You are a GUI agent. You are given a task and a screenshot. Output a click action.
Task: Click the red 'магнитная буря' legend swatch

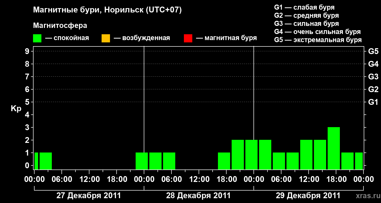point(188,38)
